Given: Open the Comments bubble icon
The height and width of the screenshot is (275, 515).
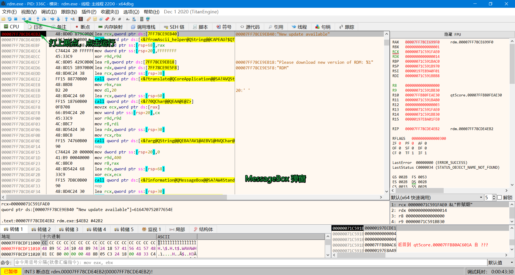Looking at the screenshot, I should click(x=95, y=19).
